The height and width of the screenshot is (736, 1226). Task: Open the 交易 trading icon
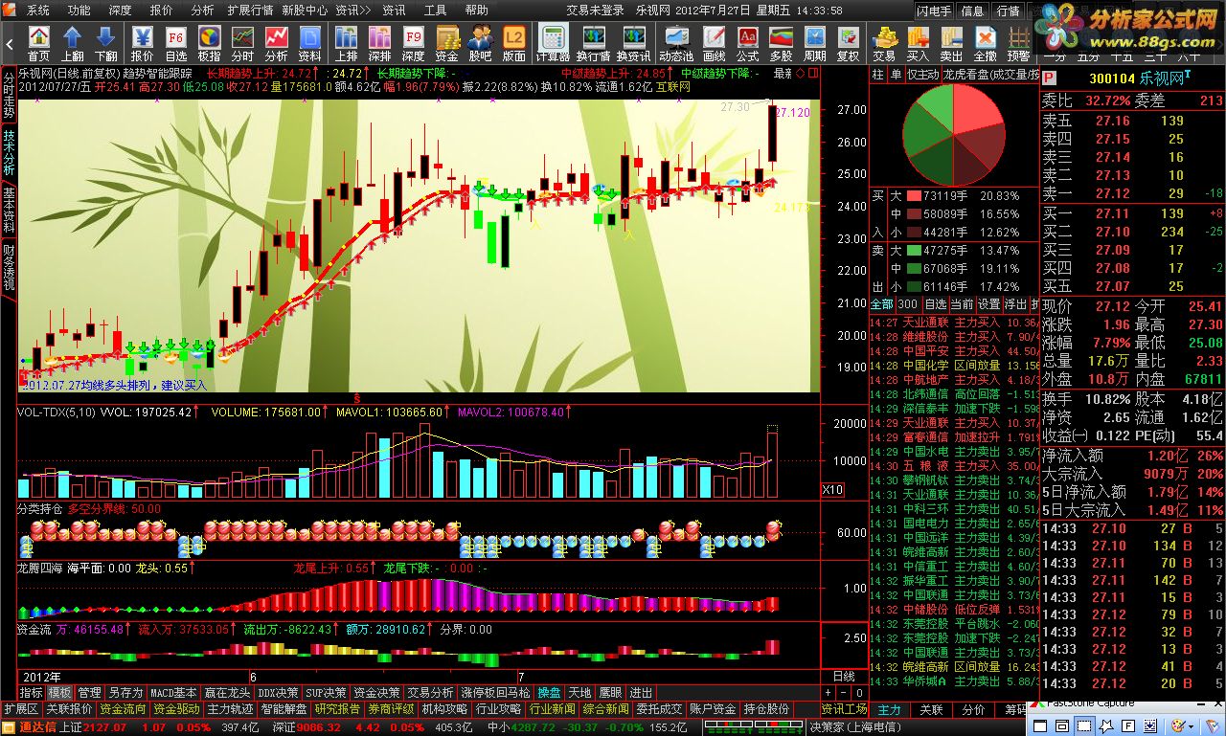pos(884,44)
